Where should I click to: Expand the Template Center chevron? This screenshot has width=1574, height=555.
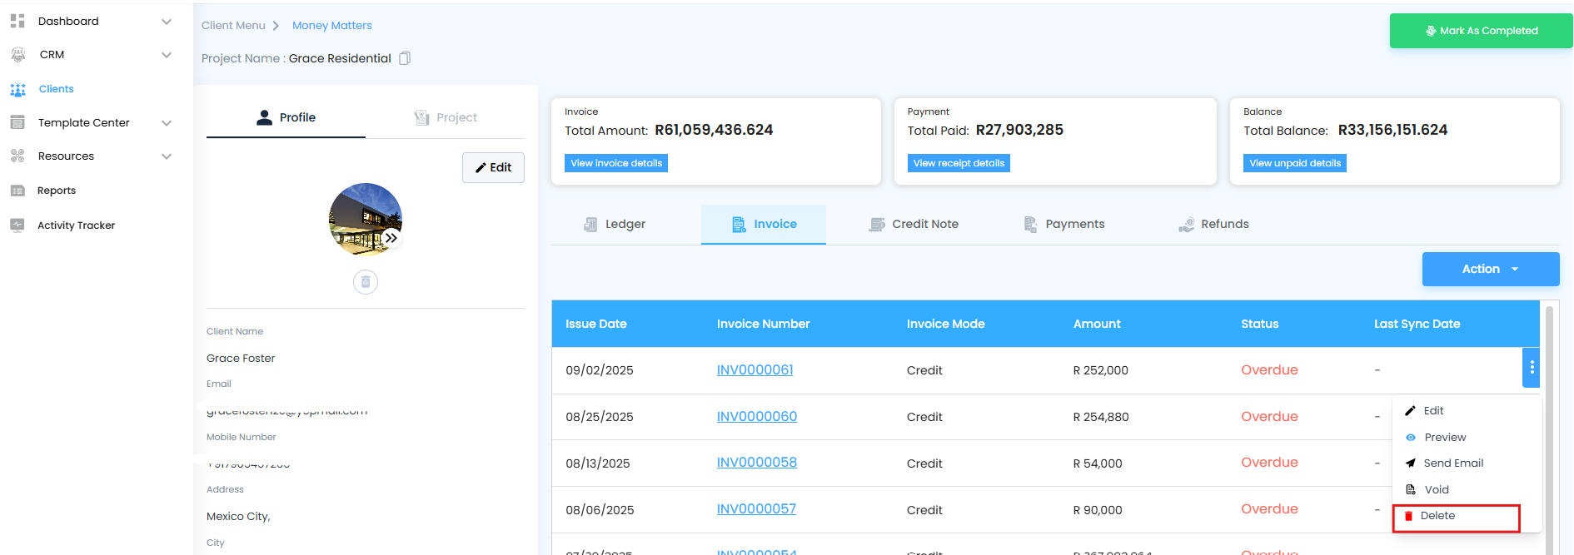point(167,123)
